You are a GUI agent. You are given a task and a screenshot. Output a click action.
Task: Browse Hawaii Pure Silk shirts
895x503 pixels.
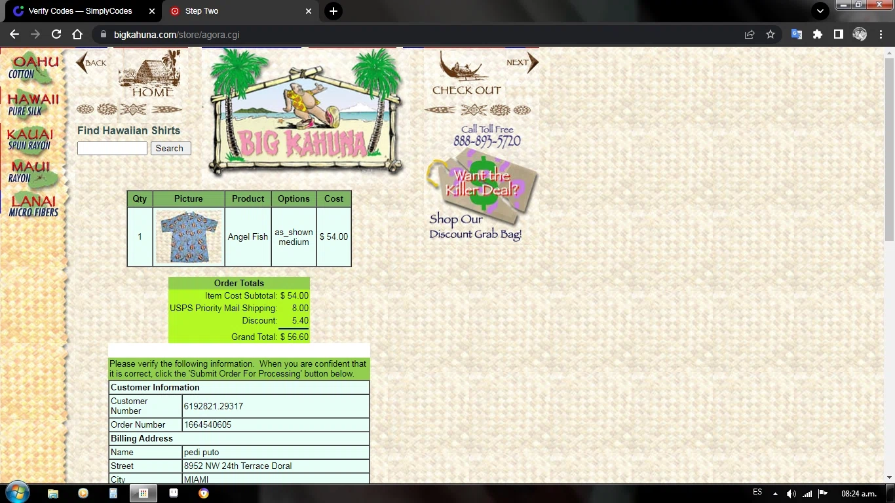pyautogui.click(x=33, y=105)
